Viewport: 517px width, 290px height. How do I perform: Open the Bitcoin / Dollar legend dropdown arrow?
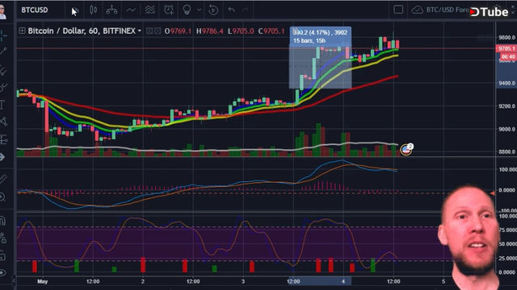[x=140, y=31]
